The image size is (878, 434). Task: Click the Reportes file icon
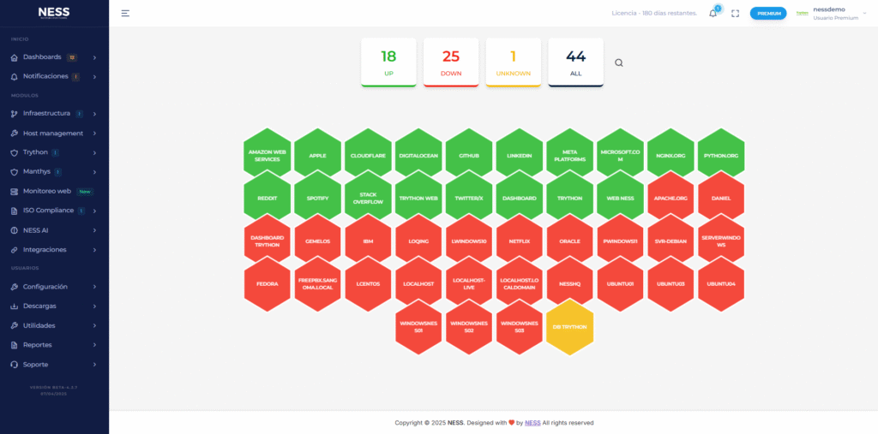coord(15,345)
